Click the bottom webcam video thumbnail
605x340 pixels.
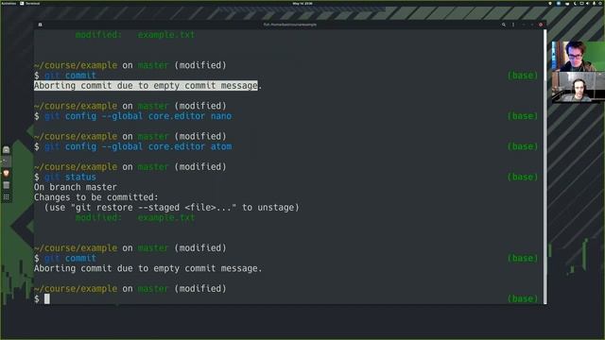[578, 87]
